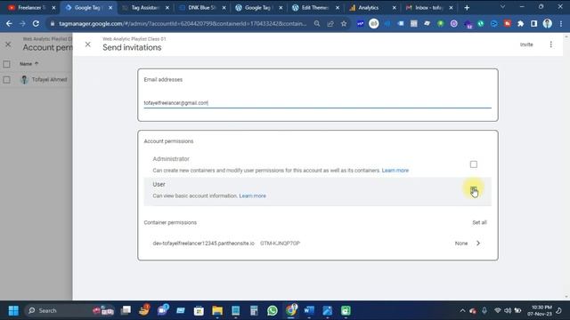
Task: Click Tofayel Ahmed user avatar
Action: pos(24,79)
